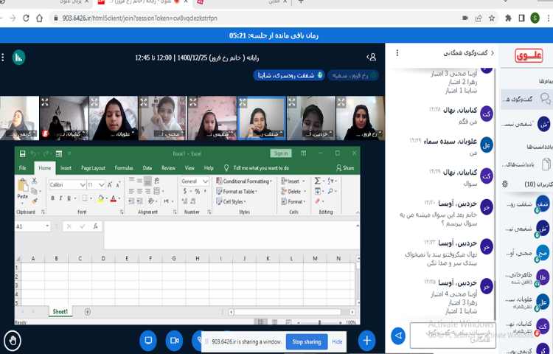
Task: Toggle Underline formatting in Excel
Action: pyautogui.click(x=69, y=198)
